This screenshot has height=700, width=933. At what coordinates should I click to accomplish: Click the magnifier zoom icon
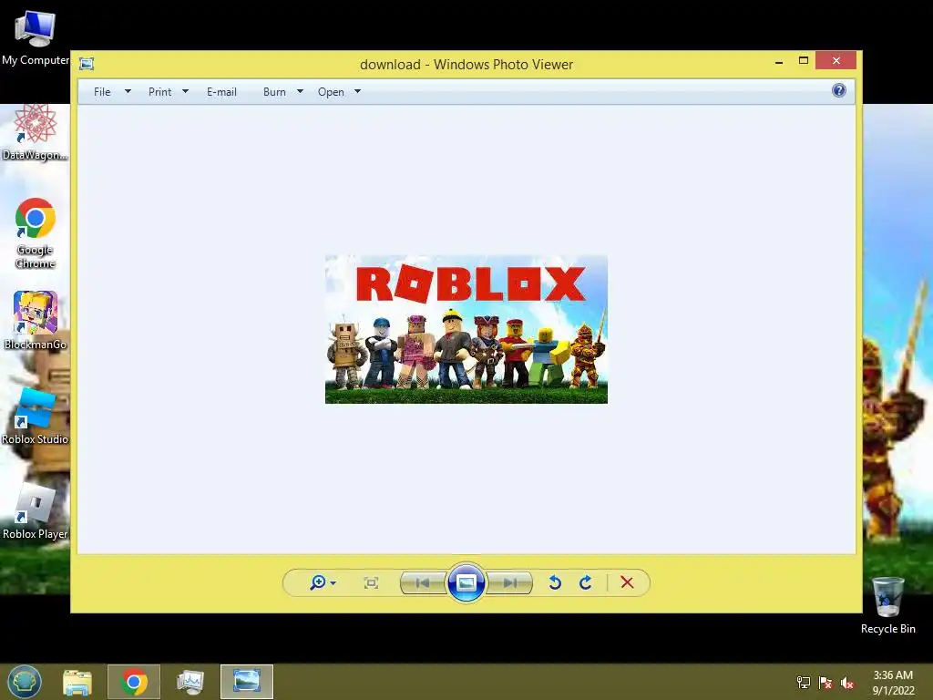318,582
